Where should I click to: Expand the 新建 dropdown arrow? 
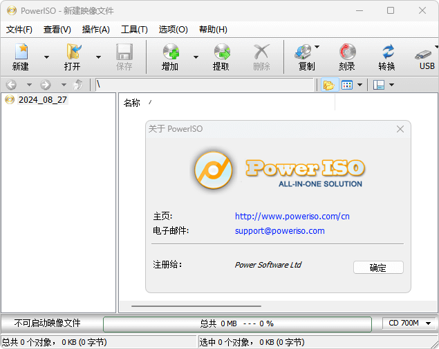coord(46,57)
